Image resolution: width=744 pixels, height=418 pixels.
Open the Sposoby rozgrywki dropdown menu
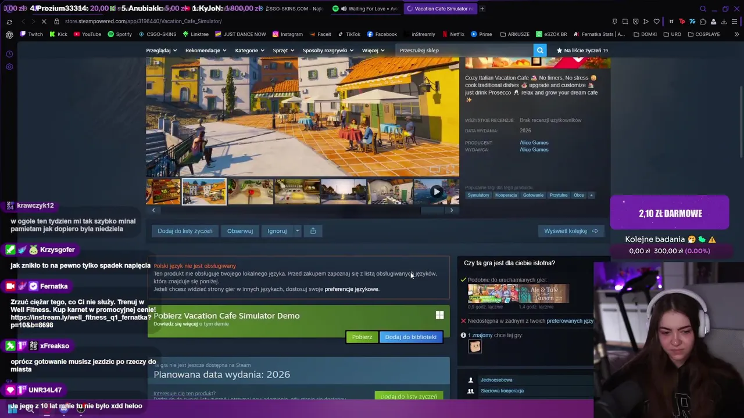click(x=328, y=51)
